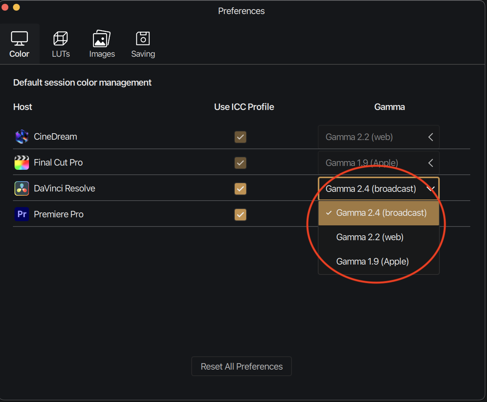Click the Premiere Pro app icon
Screen dimensions: 487x402
tap(22, 214)
